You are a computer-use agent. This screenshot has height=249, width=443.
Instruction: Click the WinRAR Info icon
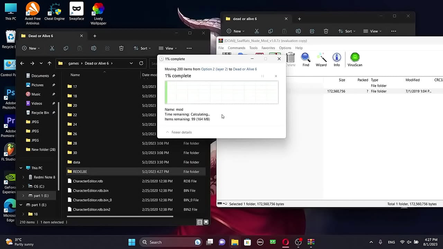click(337, 59)
